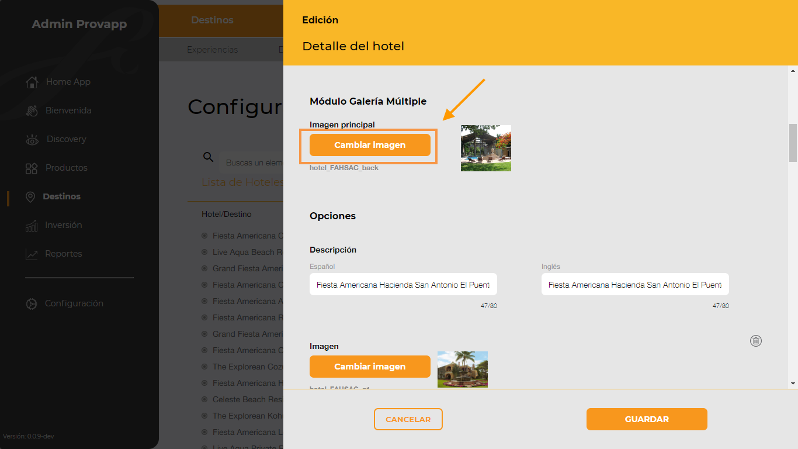The width and height of the screenshot is (798, 449).
Task: Click the Hotel/Destino column header
Action: pyautogui.click(x=227, y=214)
